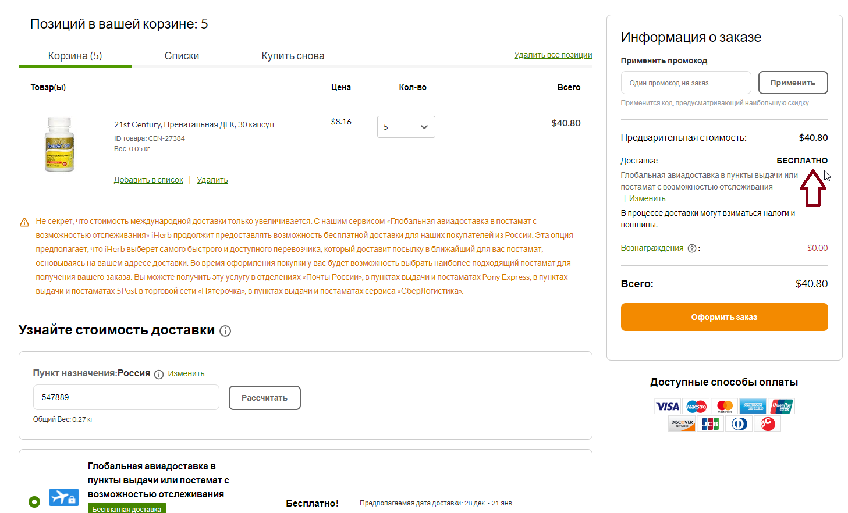Screen dimensions: 848x513
Task: Click the Рассчитать button
Action: pos(265,398)
